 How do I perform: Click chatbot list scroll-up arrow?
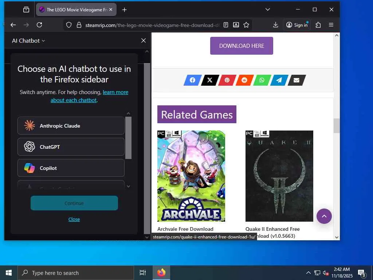pyautogui.click(x=129, y=113)
